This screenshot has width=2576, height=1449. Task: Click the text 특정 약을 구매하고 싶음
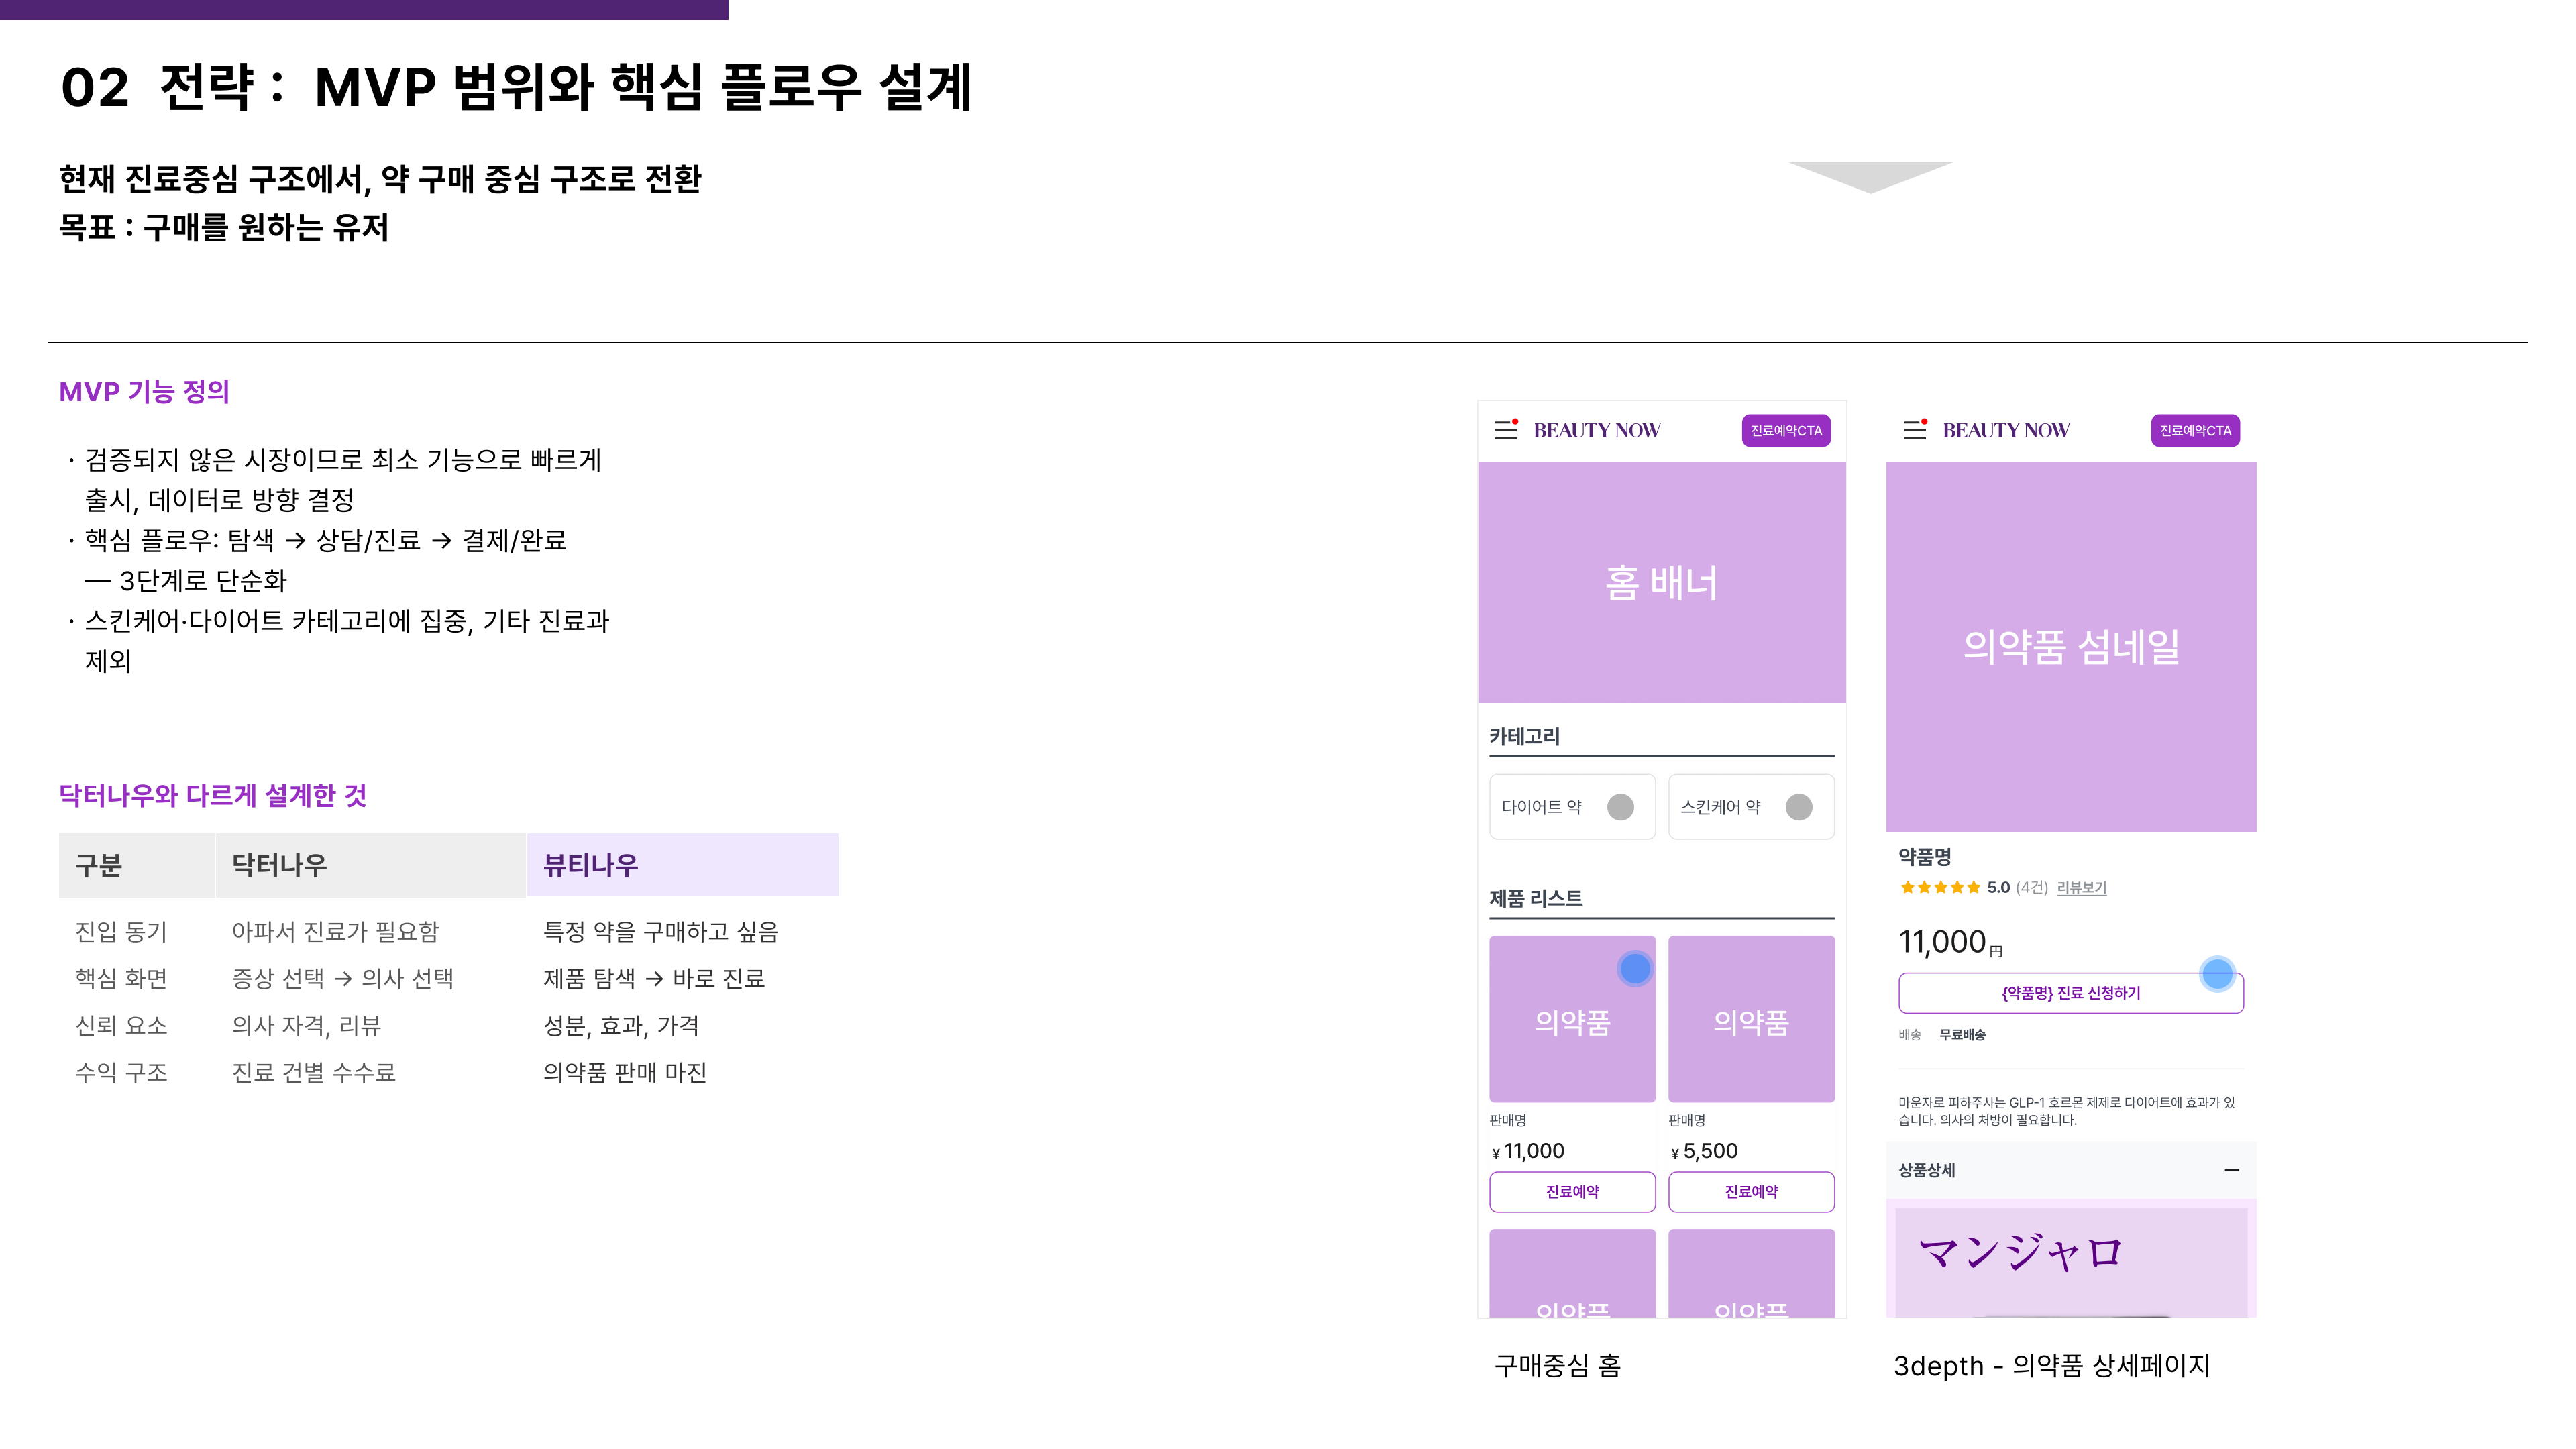660,932
